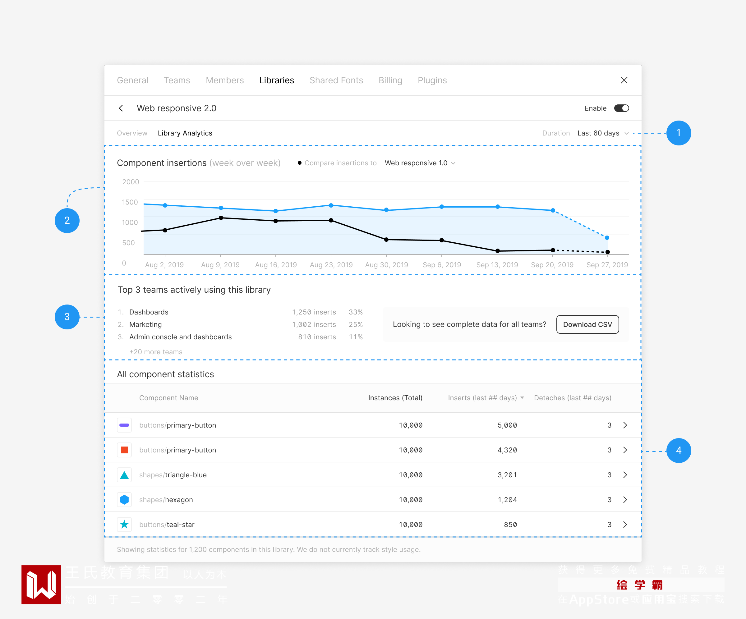This screenshot has height=619, width=746.
Task: Close the settings dialog with X
Action: pos(624,80)
